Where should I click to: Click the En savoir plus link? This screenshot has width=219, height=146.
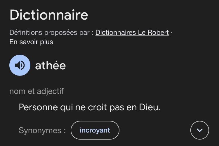[31, 42]
